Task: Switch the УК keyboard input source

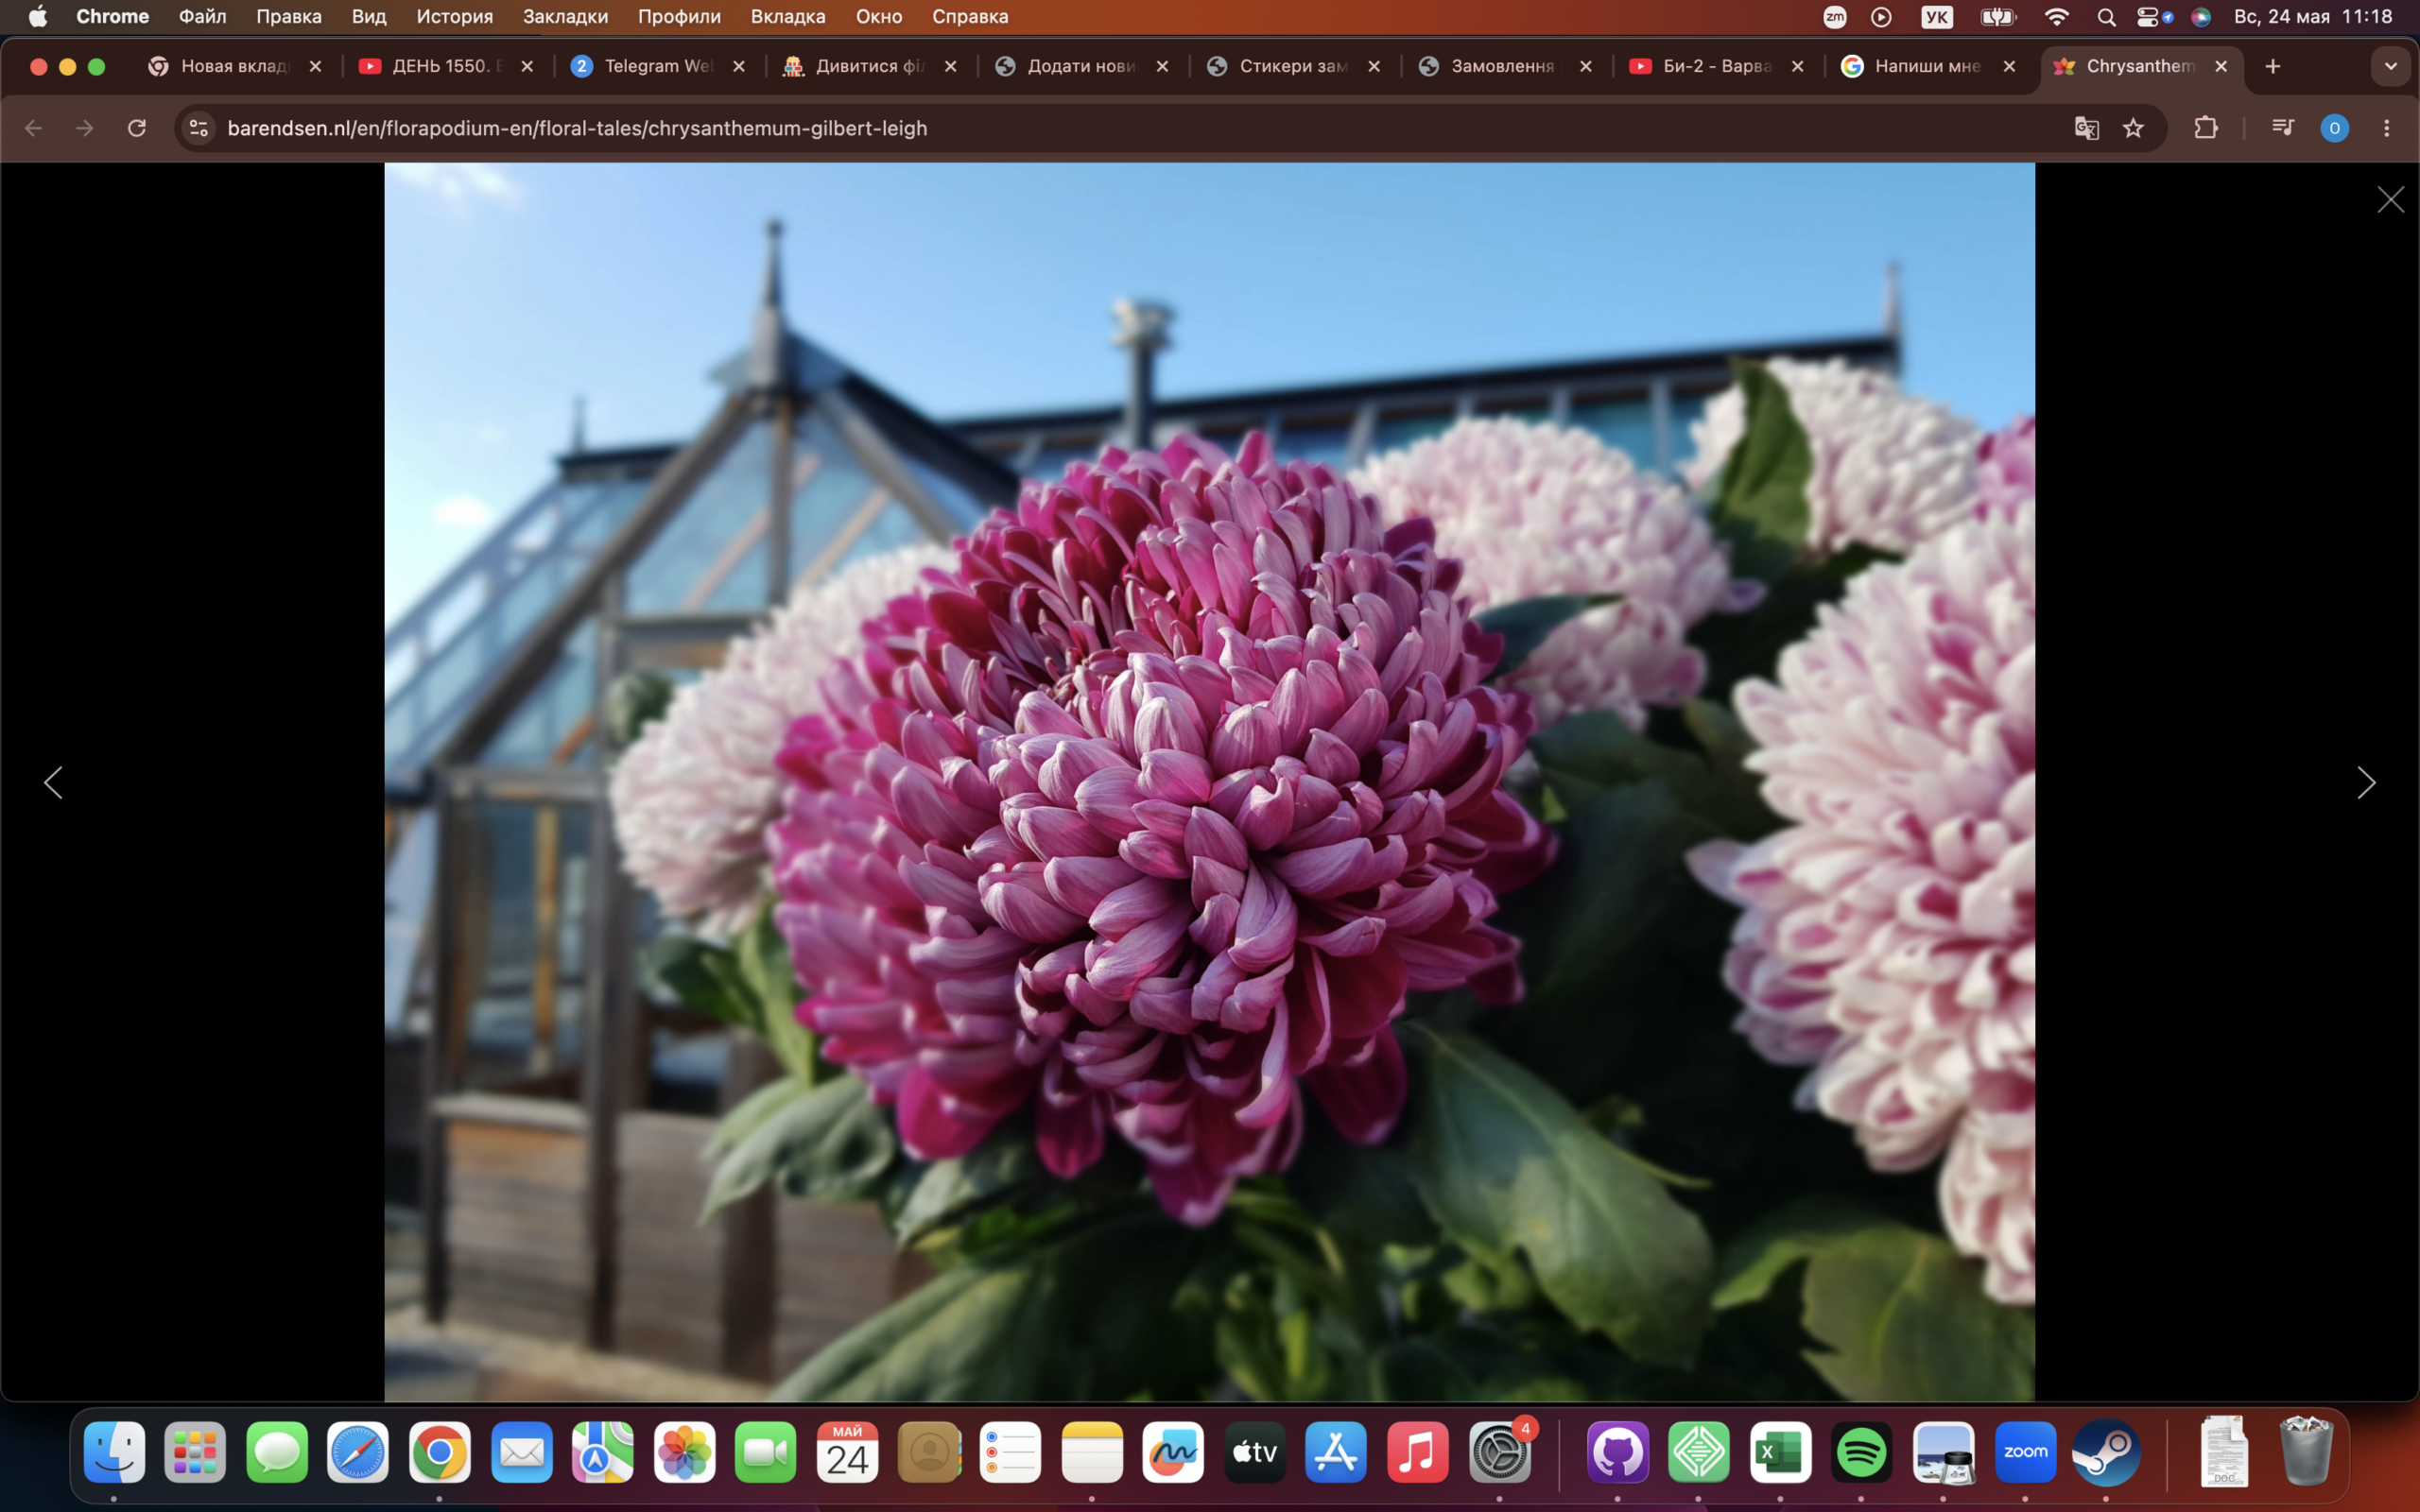Action: tap(1937, 16)
